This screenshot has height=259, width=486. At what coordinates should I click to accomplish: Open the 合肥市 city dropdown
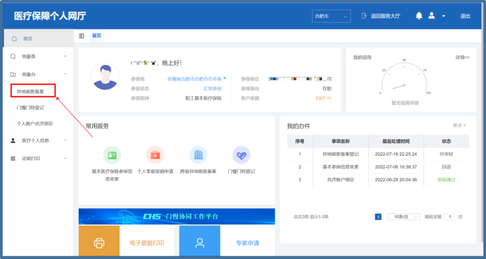point(331,16)
